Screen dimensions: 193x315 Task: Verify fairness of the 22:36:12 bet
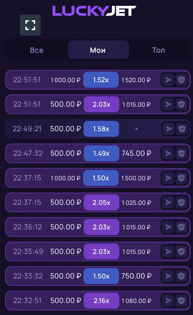[x=181, y=227]
